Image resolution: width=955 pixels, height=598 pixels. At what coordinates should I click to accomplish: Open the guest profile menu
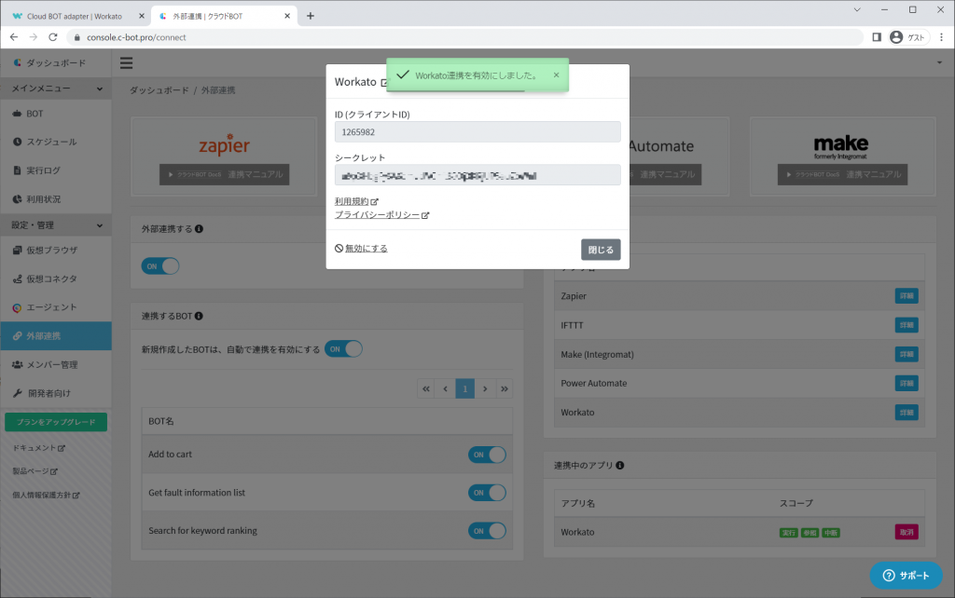907,37
